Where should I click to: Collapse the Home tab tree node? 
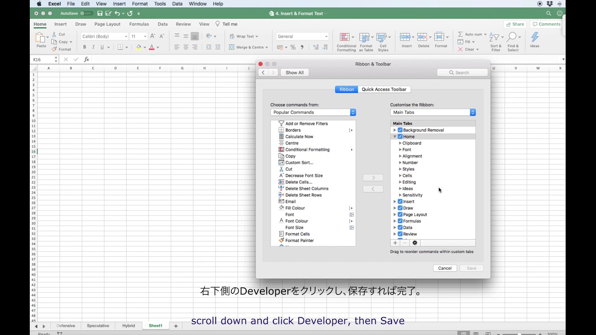(x=395, y=137)
